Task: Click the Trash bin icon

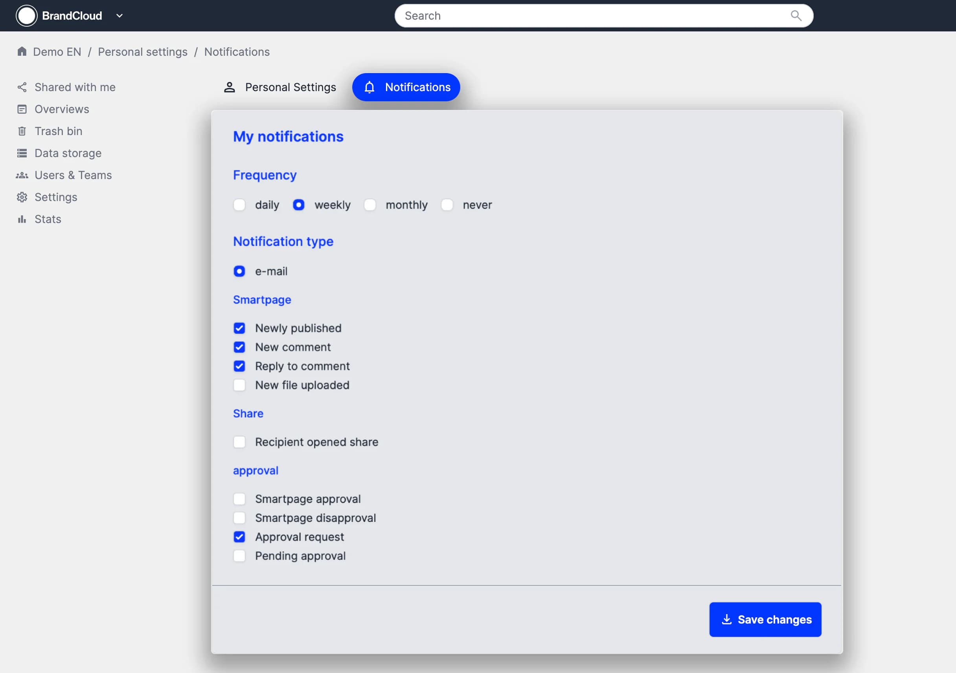Action: (x=22, y=131)
